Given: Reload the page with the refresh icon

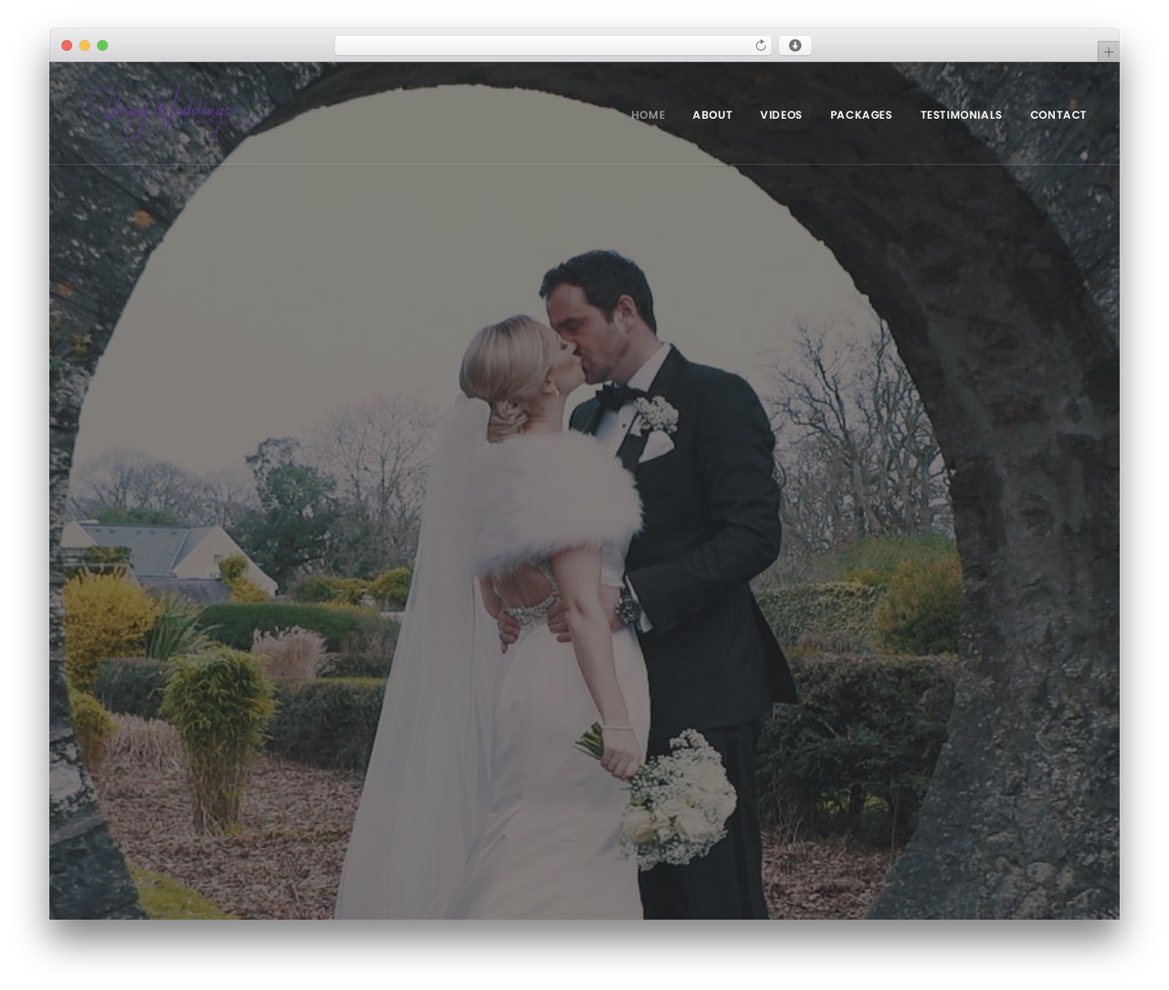Looking at the screenshot, I should [760, 46].
